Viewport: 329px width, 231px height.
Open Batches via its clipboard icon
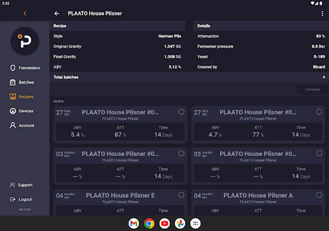pos(13,82)
